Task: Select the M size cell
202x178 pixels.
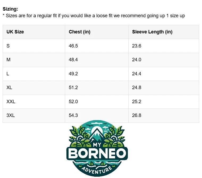Action: tap(9, 60)
